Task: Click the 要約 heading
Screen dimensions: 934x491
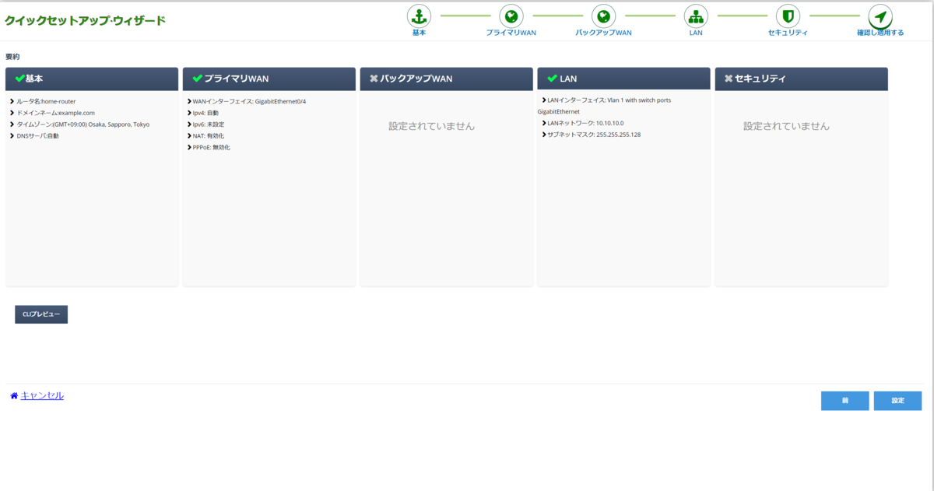Action: (x=12, y=57)
